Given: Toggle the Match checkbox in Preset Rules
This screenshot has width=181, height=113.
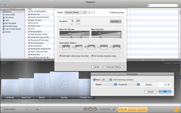Looking at the screenshot, I should [94, 80].
